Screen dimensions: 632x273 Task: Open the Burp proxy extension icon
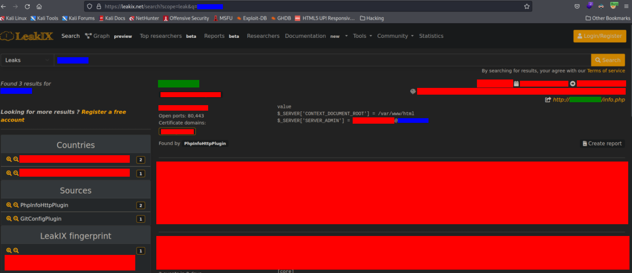tap(614, 6)
